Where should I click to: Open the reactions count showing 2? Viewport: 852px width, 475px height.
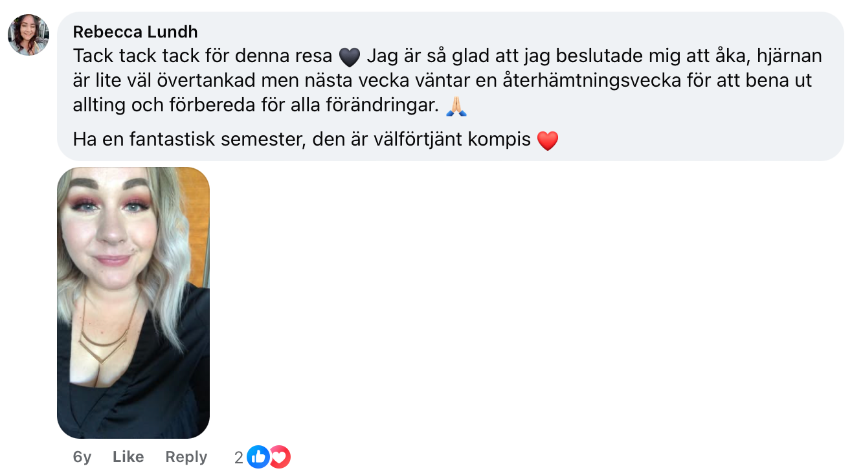click(239, 458)
